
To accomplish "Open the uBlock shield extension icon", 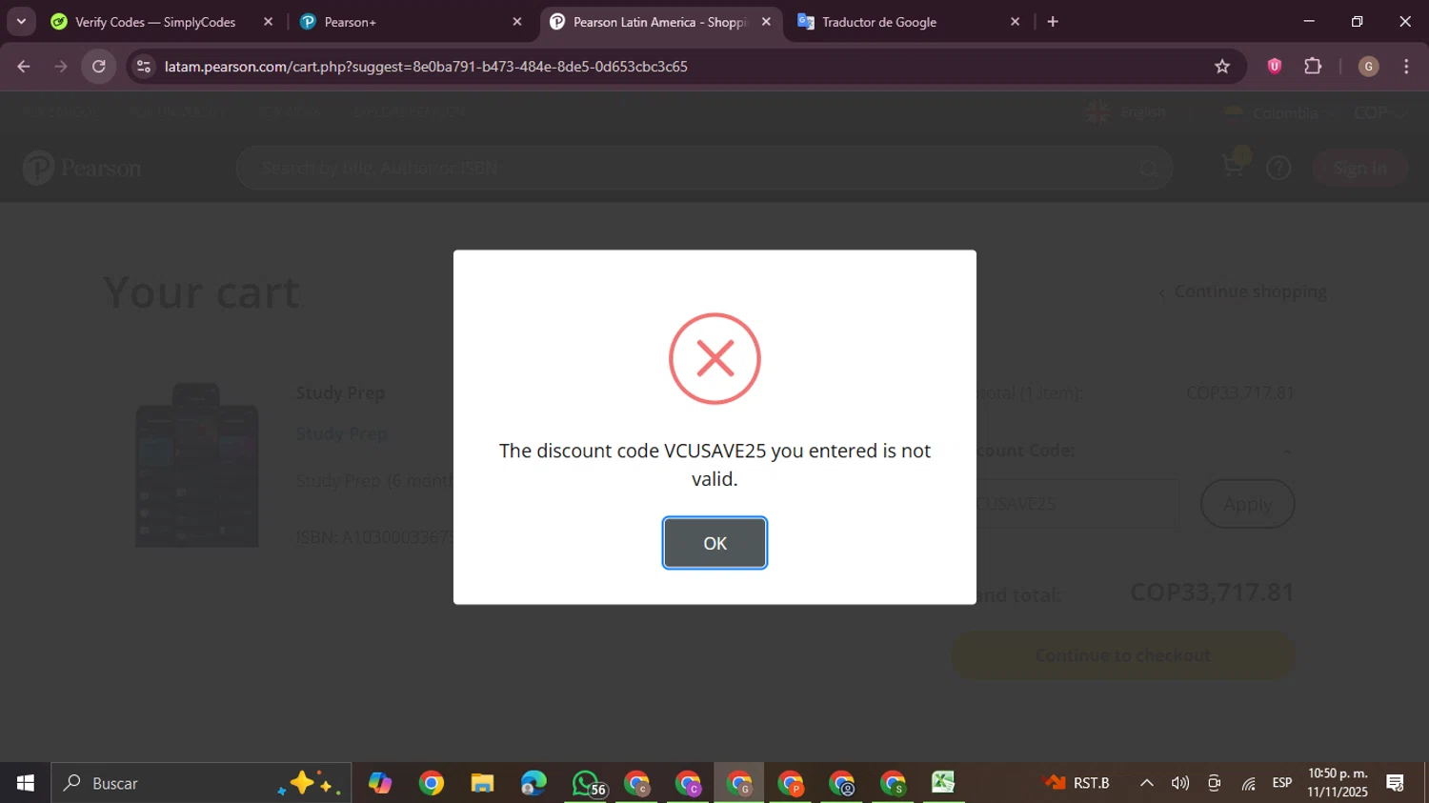I will pos(1275,66).
